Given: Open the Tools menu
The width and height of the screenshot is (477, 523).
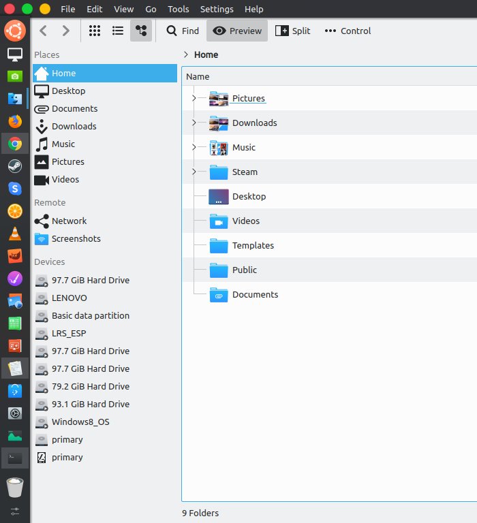Looking at the screenshot, I should tap(179, 9).
